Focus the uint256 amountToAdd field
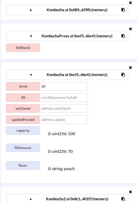The width and height of the screenshot is (137, 203). (64, 97)
